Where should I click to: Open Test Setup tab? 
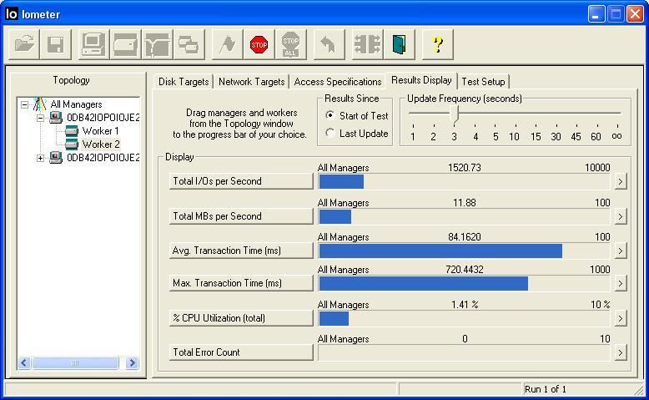[483, 82]
